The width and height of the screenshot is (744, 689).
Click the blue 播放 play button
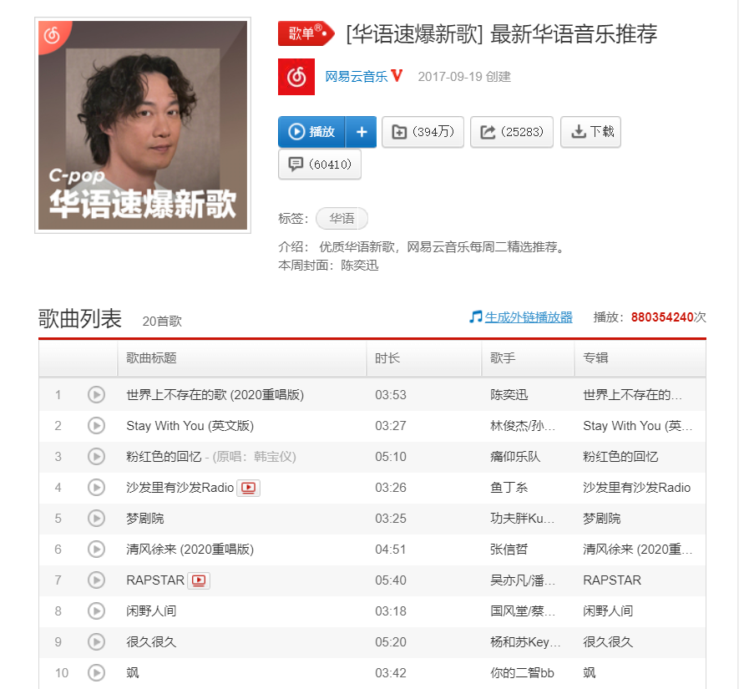[x=311, y=132]
